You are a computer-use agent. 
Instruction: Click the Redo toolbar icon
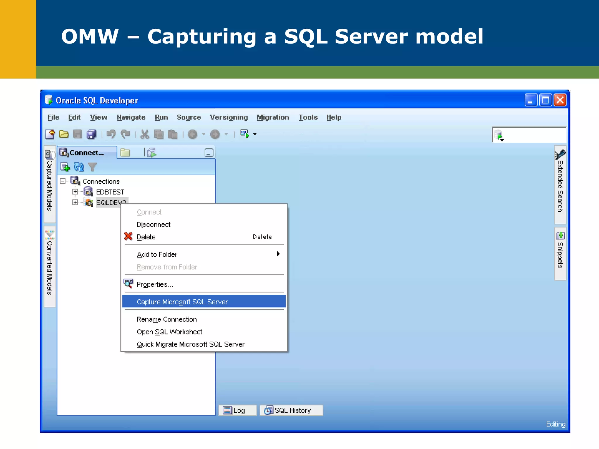coord(125,134)
